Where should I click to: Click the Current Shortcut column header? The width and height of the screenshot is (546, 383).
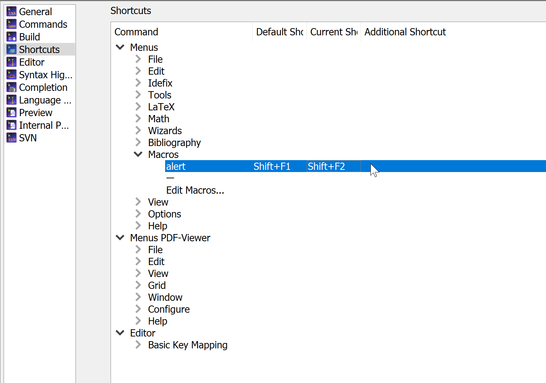click(x=332, y=32)
